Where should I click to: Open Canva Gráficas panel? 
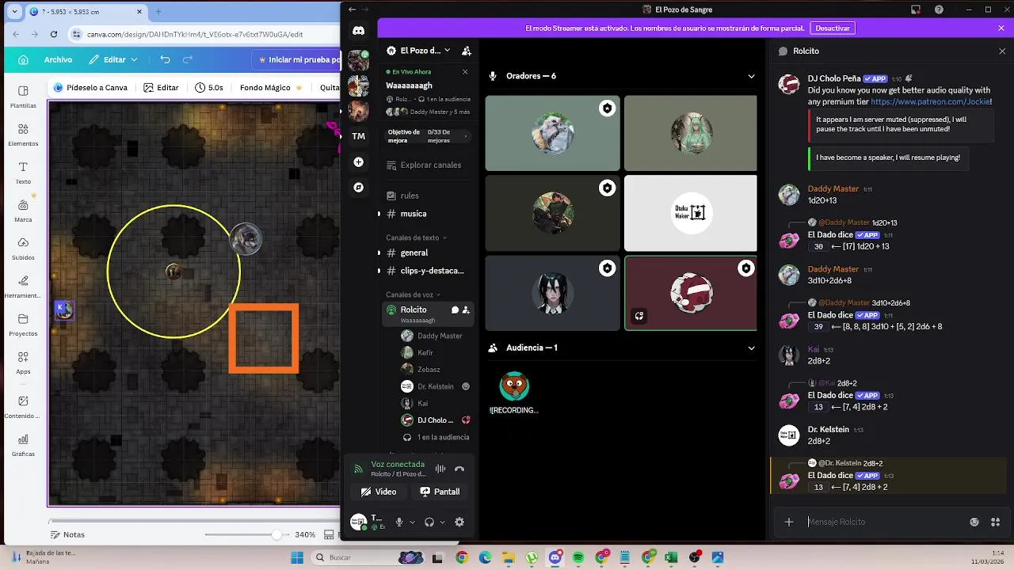(x=23, y=445)
